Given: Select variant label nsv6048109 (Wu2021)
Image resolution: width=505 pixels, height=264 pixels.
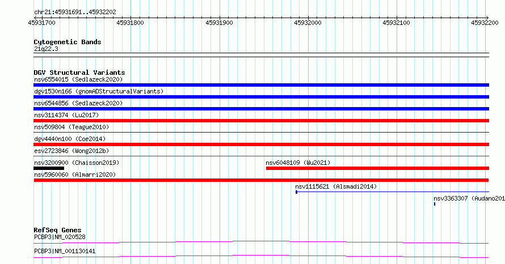Looking at the screenshot, I should [298, 163].
